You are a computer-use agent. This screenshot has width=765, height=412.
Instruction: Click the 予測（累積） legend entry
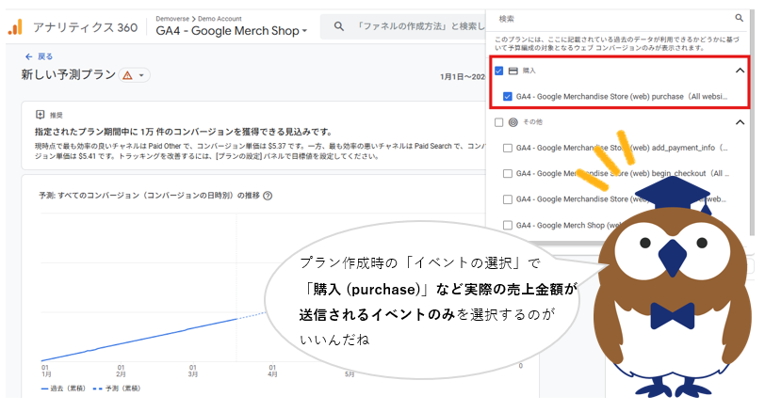click(117, 388)
